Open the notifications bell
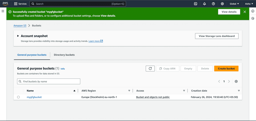 204,4
